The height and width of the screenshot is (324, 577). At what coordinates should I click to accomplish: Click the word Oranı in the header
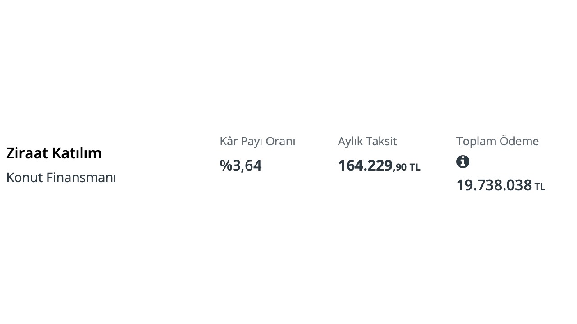pos(280,141)
